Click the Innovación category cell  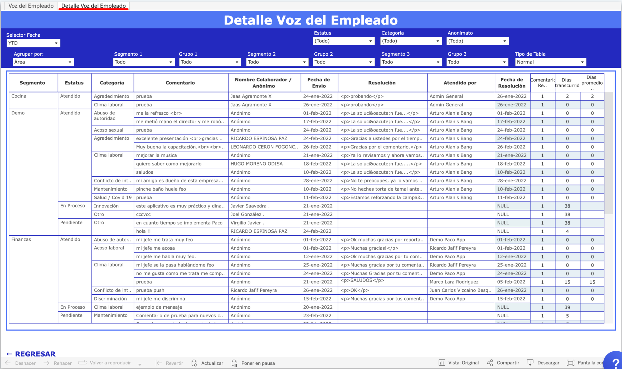[113, 206]
